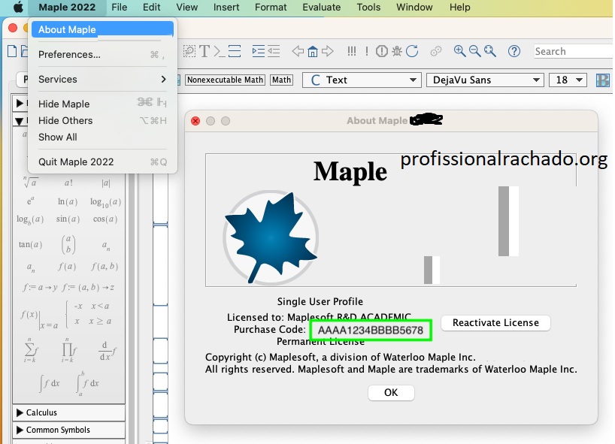Insert the nth root template

click(30, 183)
